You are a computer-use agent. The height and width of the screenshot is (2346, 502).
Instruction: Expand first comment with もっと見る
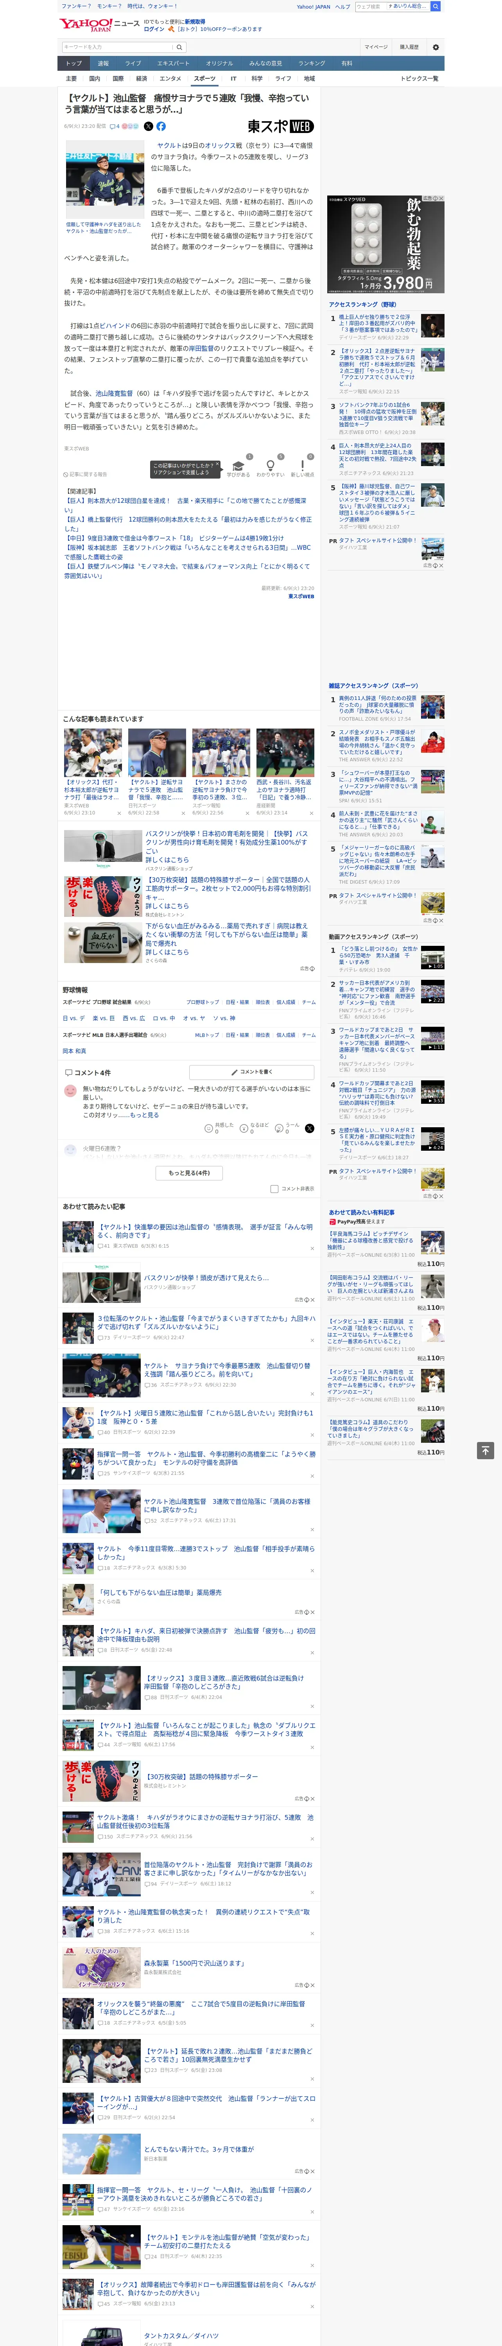click(x=145, y=1115)
